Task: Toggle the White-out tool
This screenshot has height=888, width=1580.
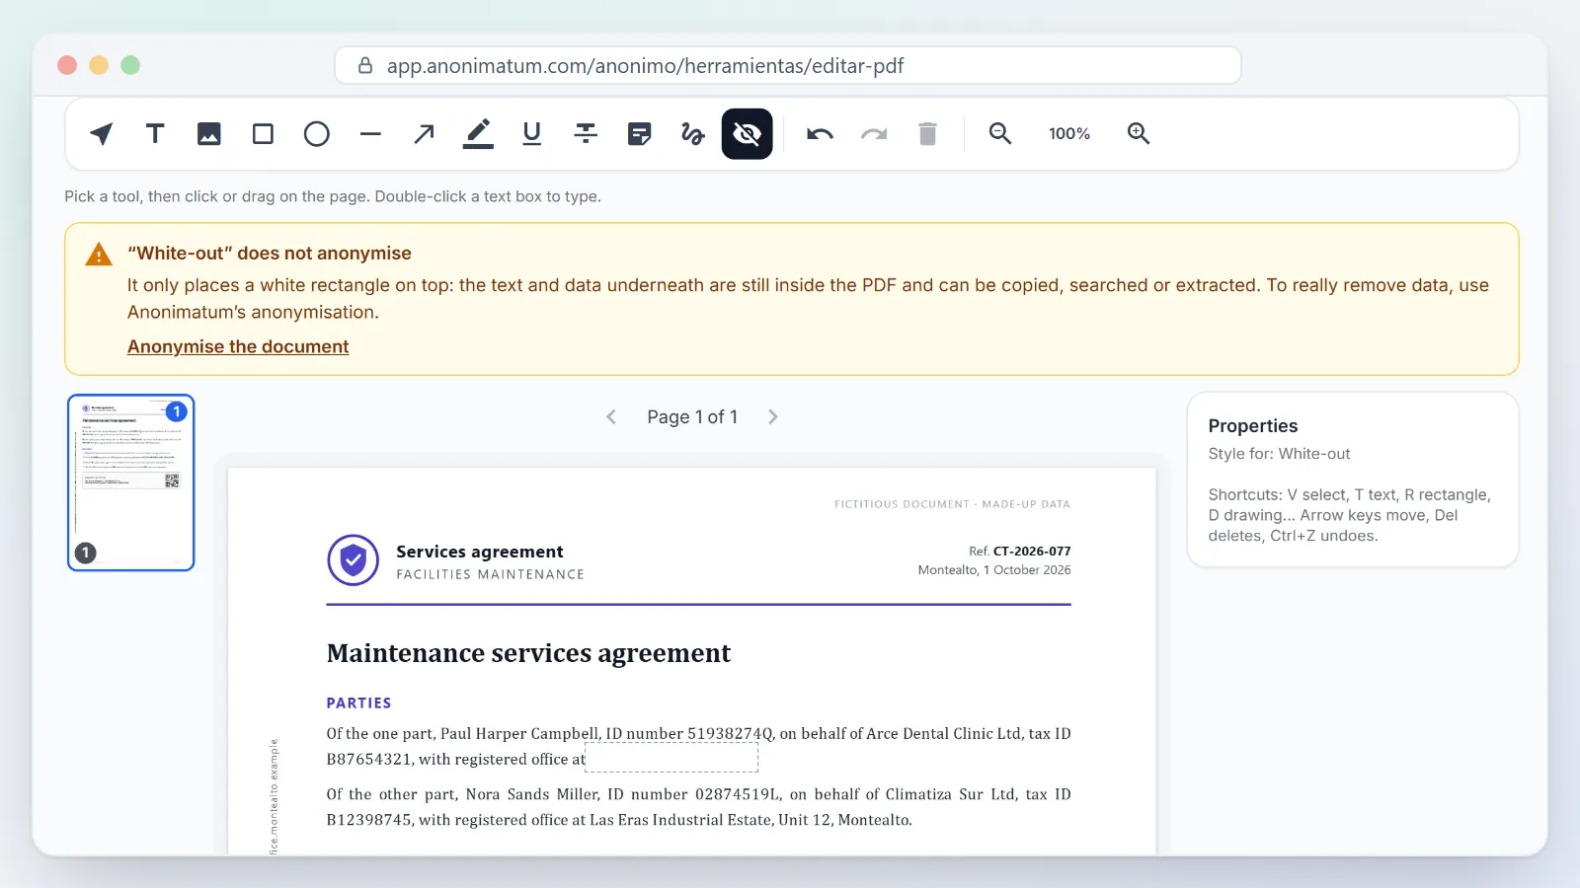Action: point(748,134)
